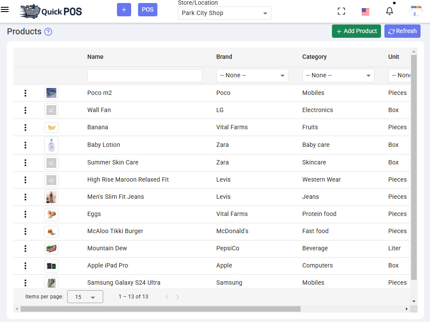Viewport: 430px width, 322px height.
Task: Click the scroll right arrow of horizontal scrollbar
Action: pos(407,309)
